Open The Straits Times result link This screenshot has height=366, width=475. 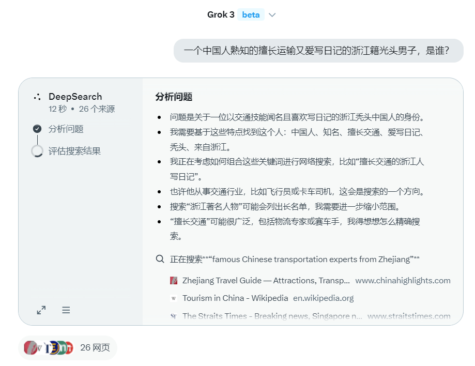coord(272,316)
